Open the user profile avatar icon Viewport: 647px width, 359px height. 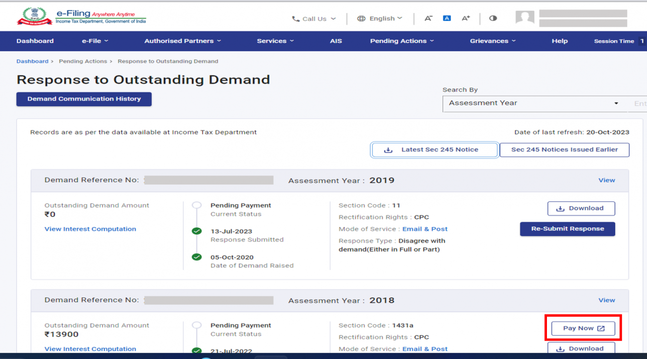pyautogui.click(x=525, y=17)
